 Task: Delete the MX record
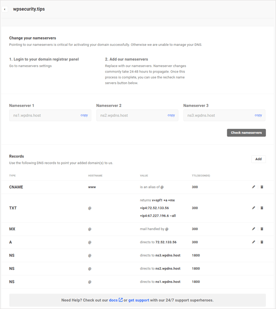pos(262,229)
